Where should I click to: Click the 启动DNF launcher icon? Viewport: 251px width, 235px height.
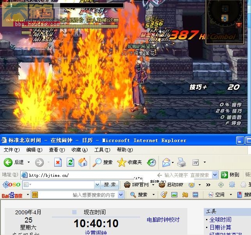pyautogui.click(x=162, y=185)
